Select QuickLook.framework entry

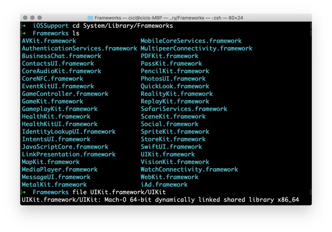click(x=175, y=86)
